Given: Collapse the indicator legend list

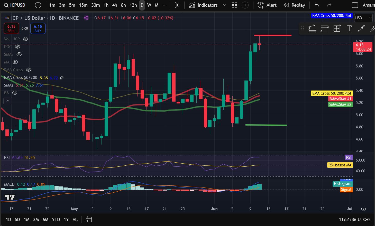Looking at the screenshot, I should tap(8, 101).
